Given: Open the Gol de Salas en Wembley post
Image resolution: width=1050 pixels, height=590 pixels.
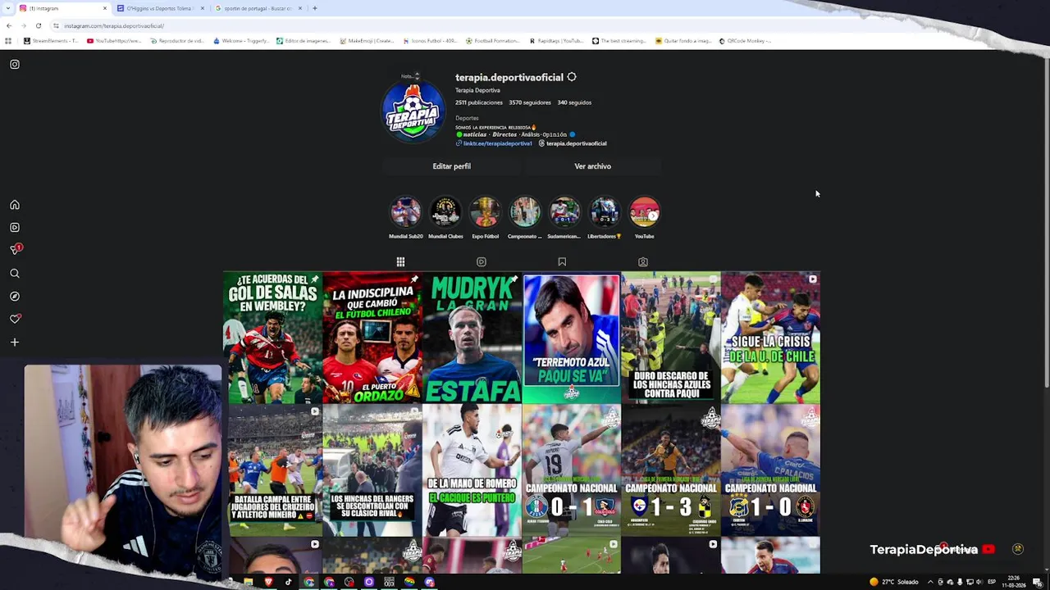Looking at the screenshot, I should [273, 338].
